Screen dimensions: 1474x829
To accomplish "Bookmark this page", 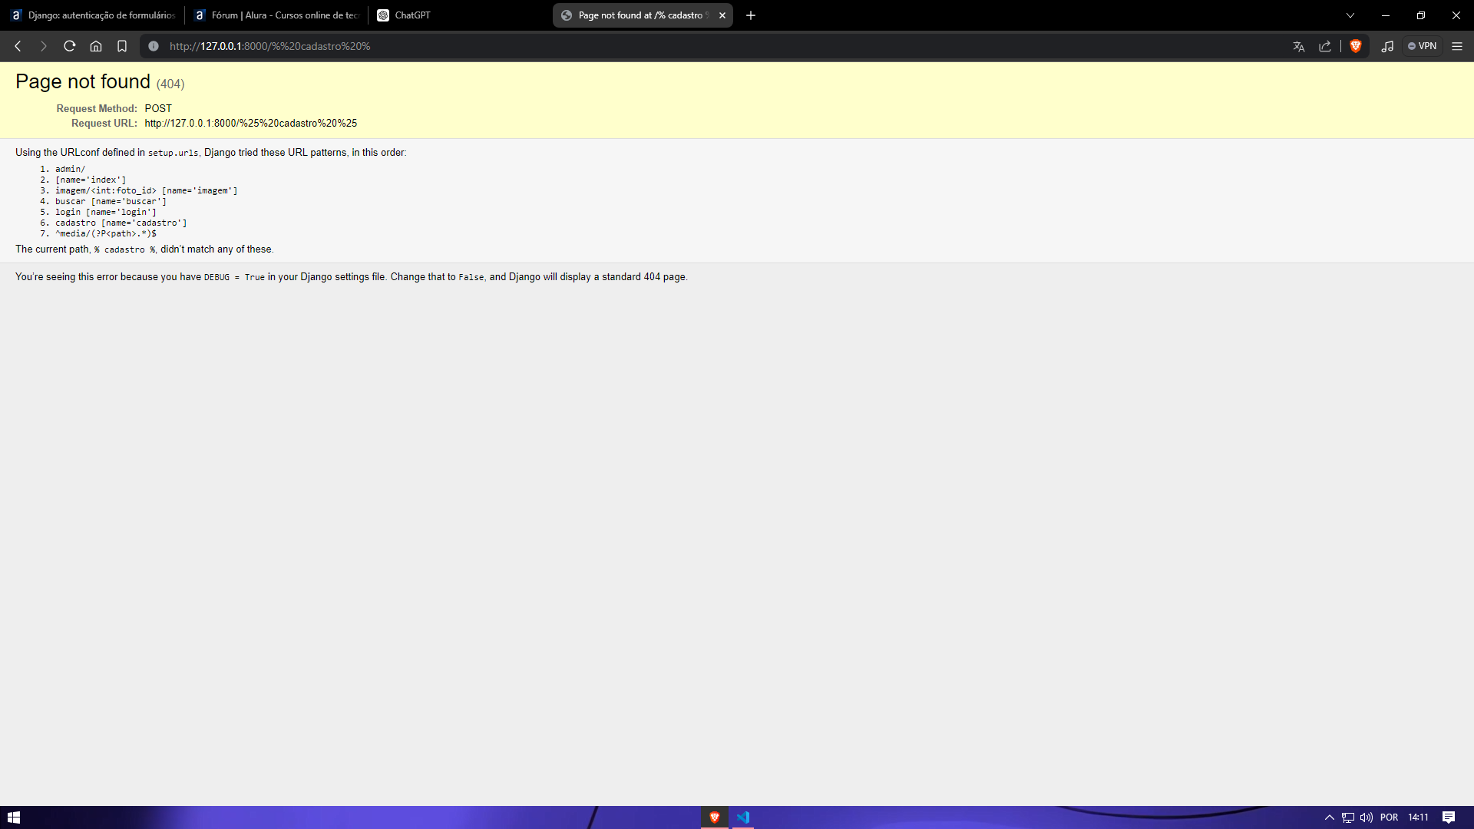I will [122, 46].
